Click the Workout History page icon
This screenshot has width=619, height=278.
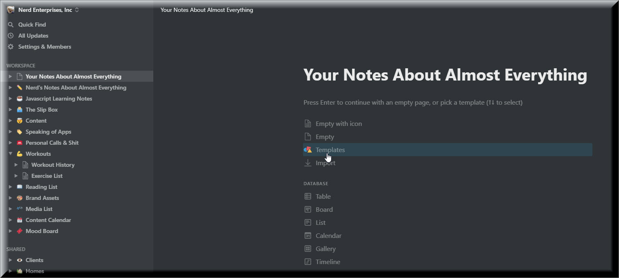[25, 165]
